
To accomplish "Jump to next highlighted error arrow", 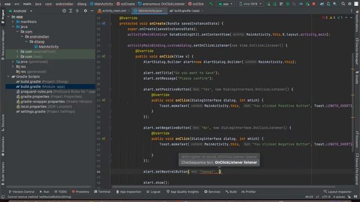I will 351,17.
